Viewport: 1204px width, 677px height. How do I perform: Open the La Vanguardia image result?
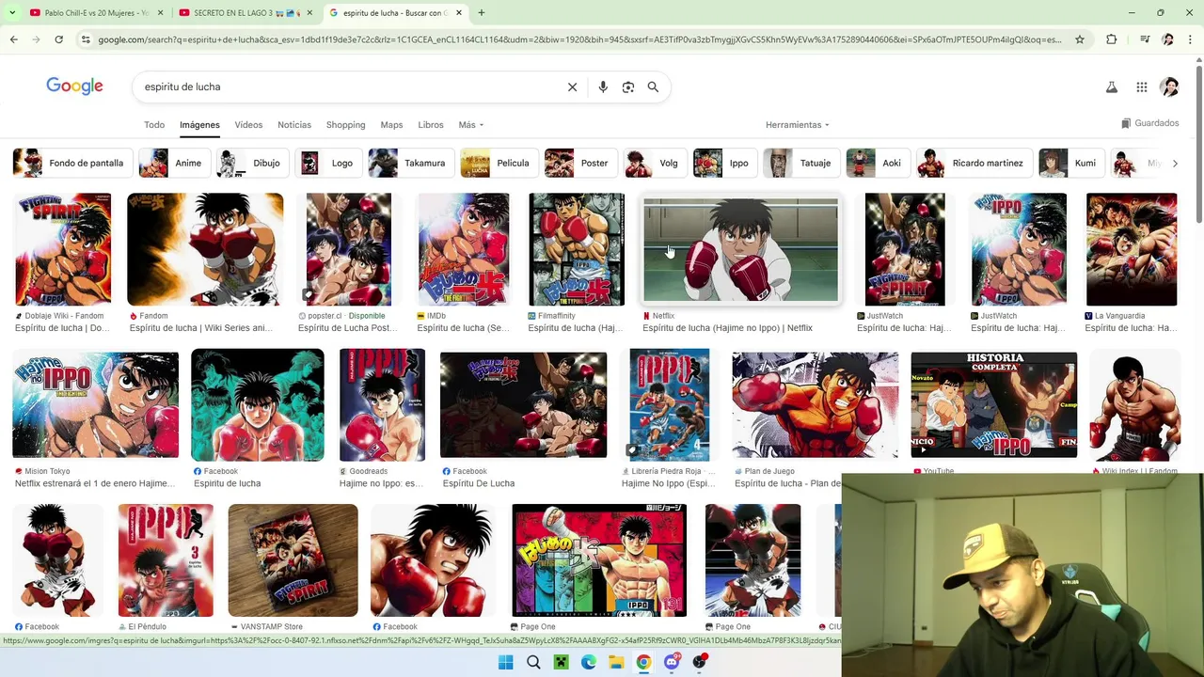(1132, 249)
